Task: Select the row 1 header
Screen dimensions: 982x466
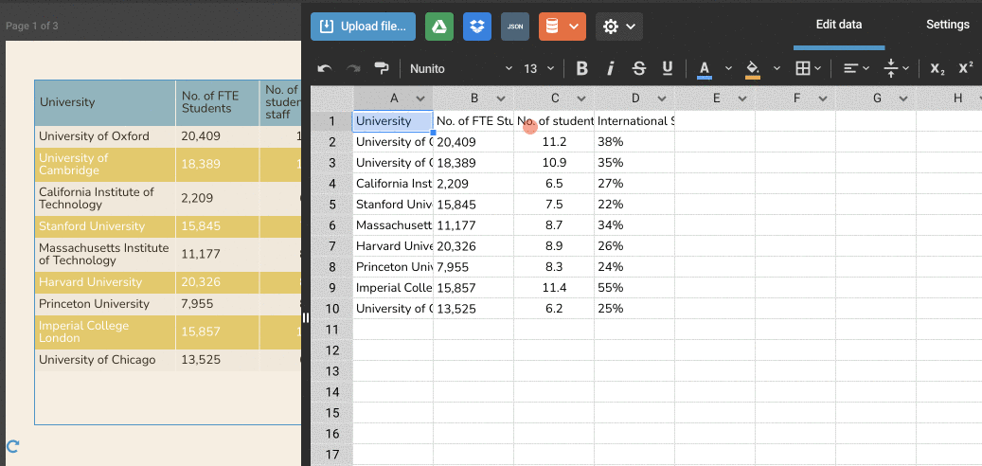Action: coord(332,121)
